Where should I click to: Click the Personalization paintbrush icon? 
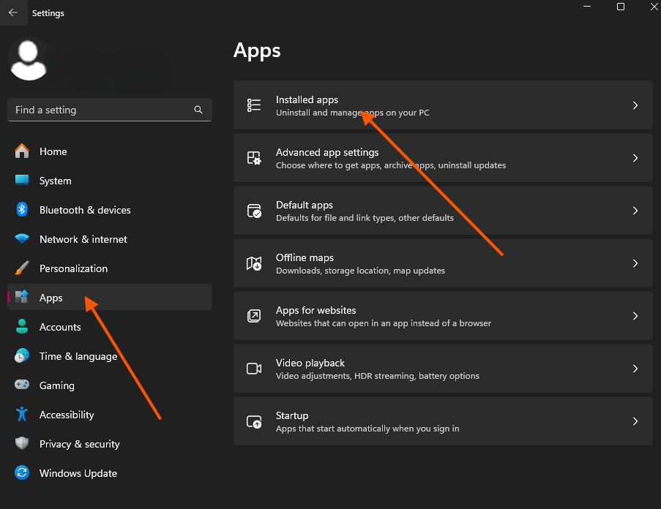22,268
